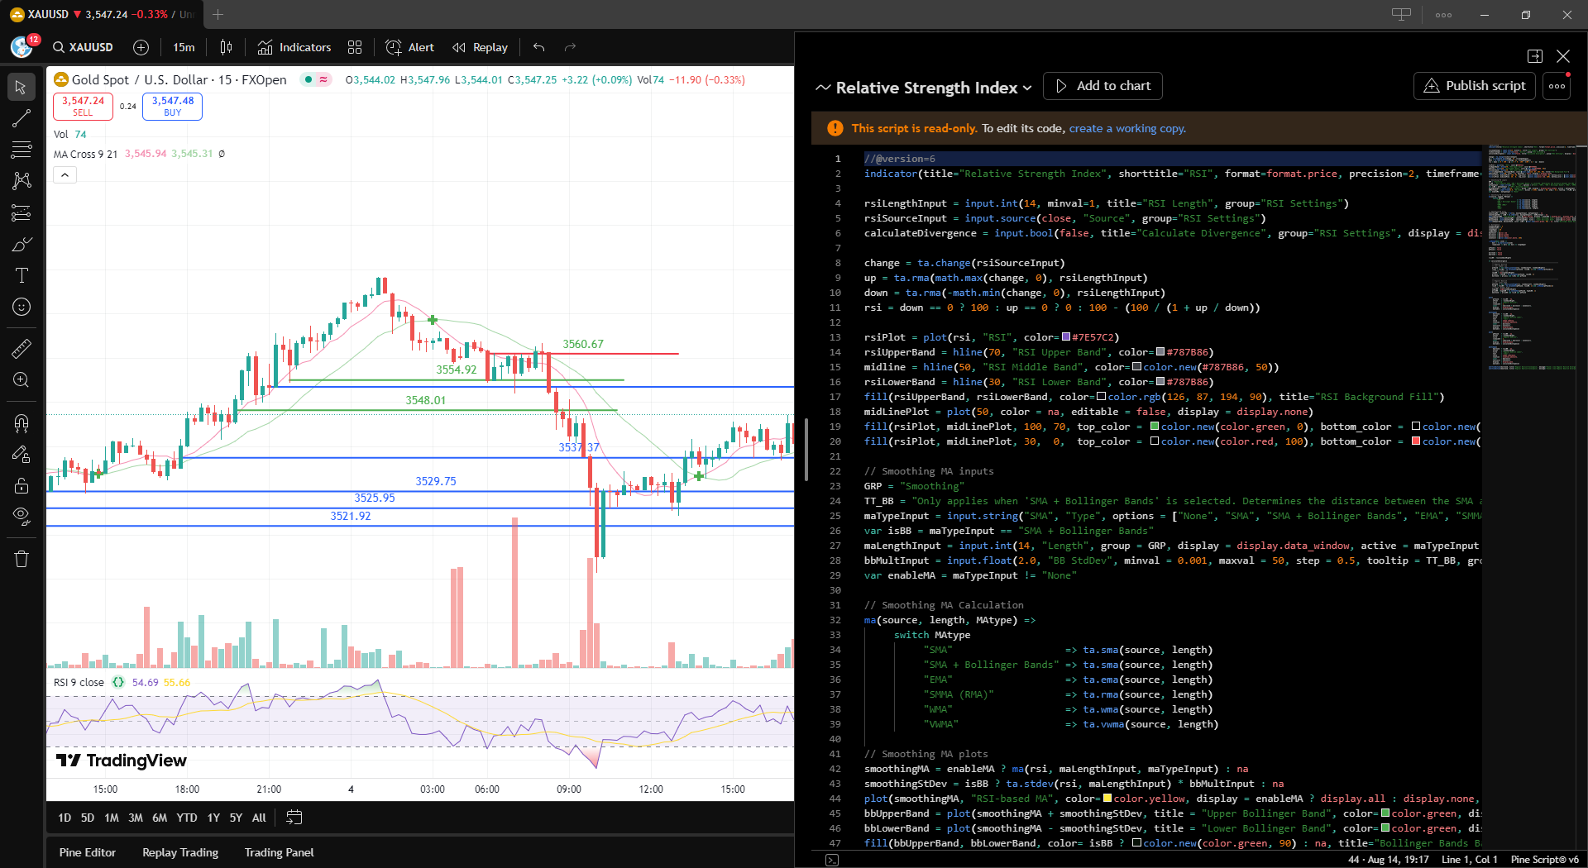This screenshot has height=868, width=1588.
Task: Choose the Fibonacci retracement tool
Action: [x=22, y=150]
